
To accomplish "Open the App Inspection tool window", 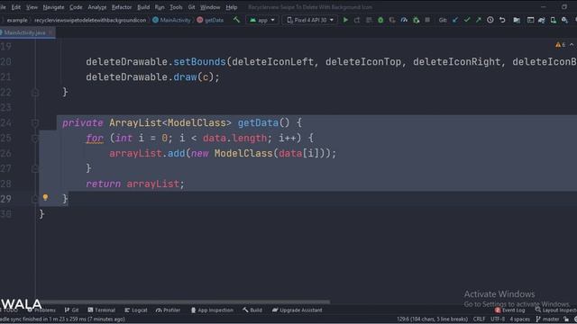I will tap(212, 310).
